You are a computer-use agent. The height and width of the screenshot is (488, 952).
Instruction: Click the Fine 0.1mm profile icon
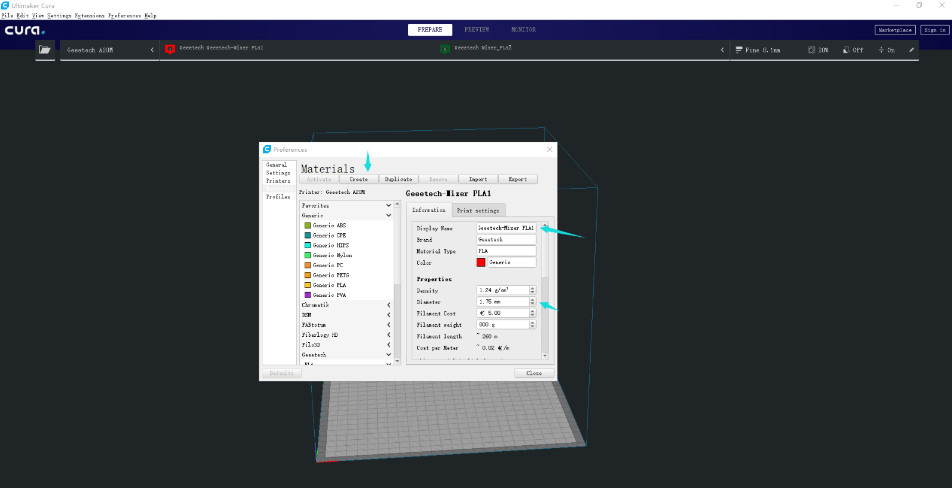pyautogui.click(x=739, y=50)
